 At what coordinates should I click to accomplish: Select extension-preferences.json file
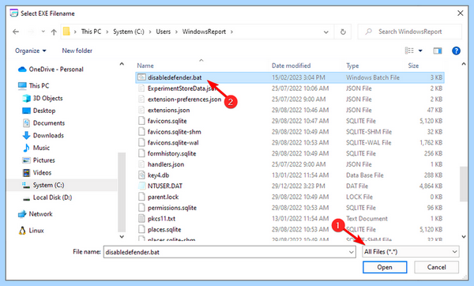tap(290, 100)
